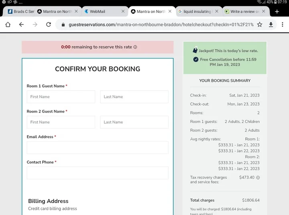The image size is (289, 215).
Task: Click Room 1 Last Name field
Action: [x=134, y=97]
